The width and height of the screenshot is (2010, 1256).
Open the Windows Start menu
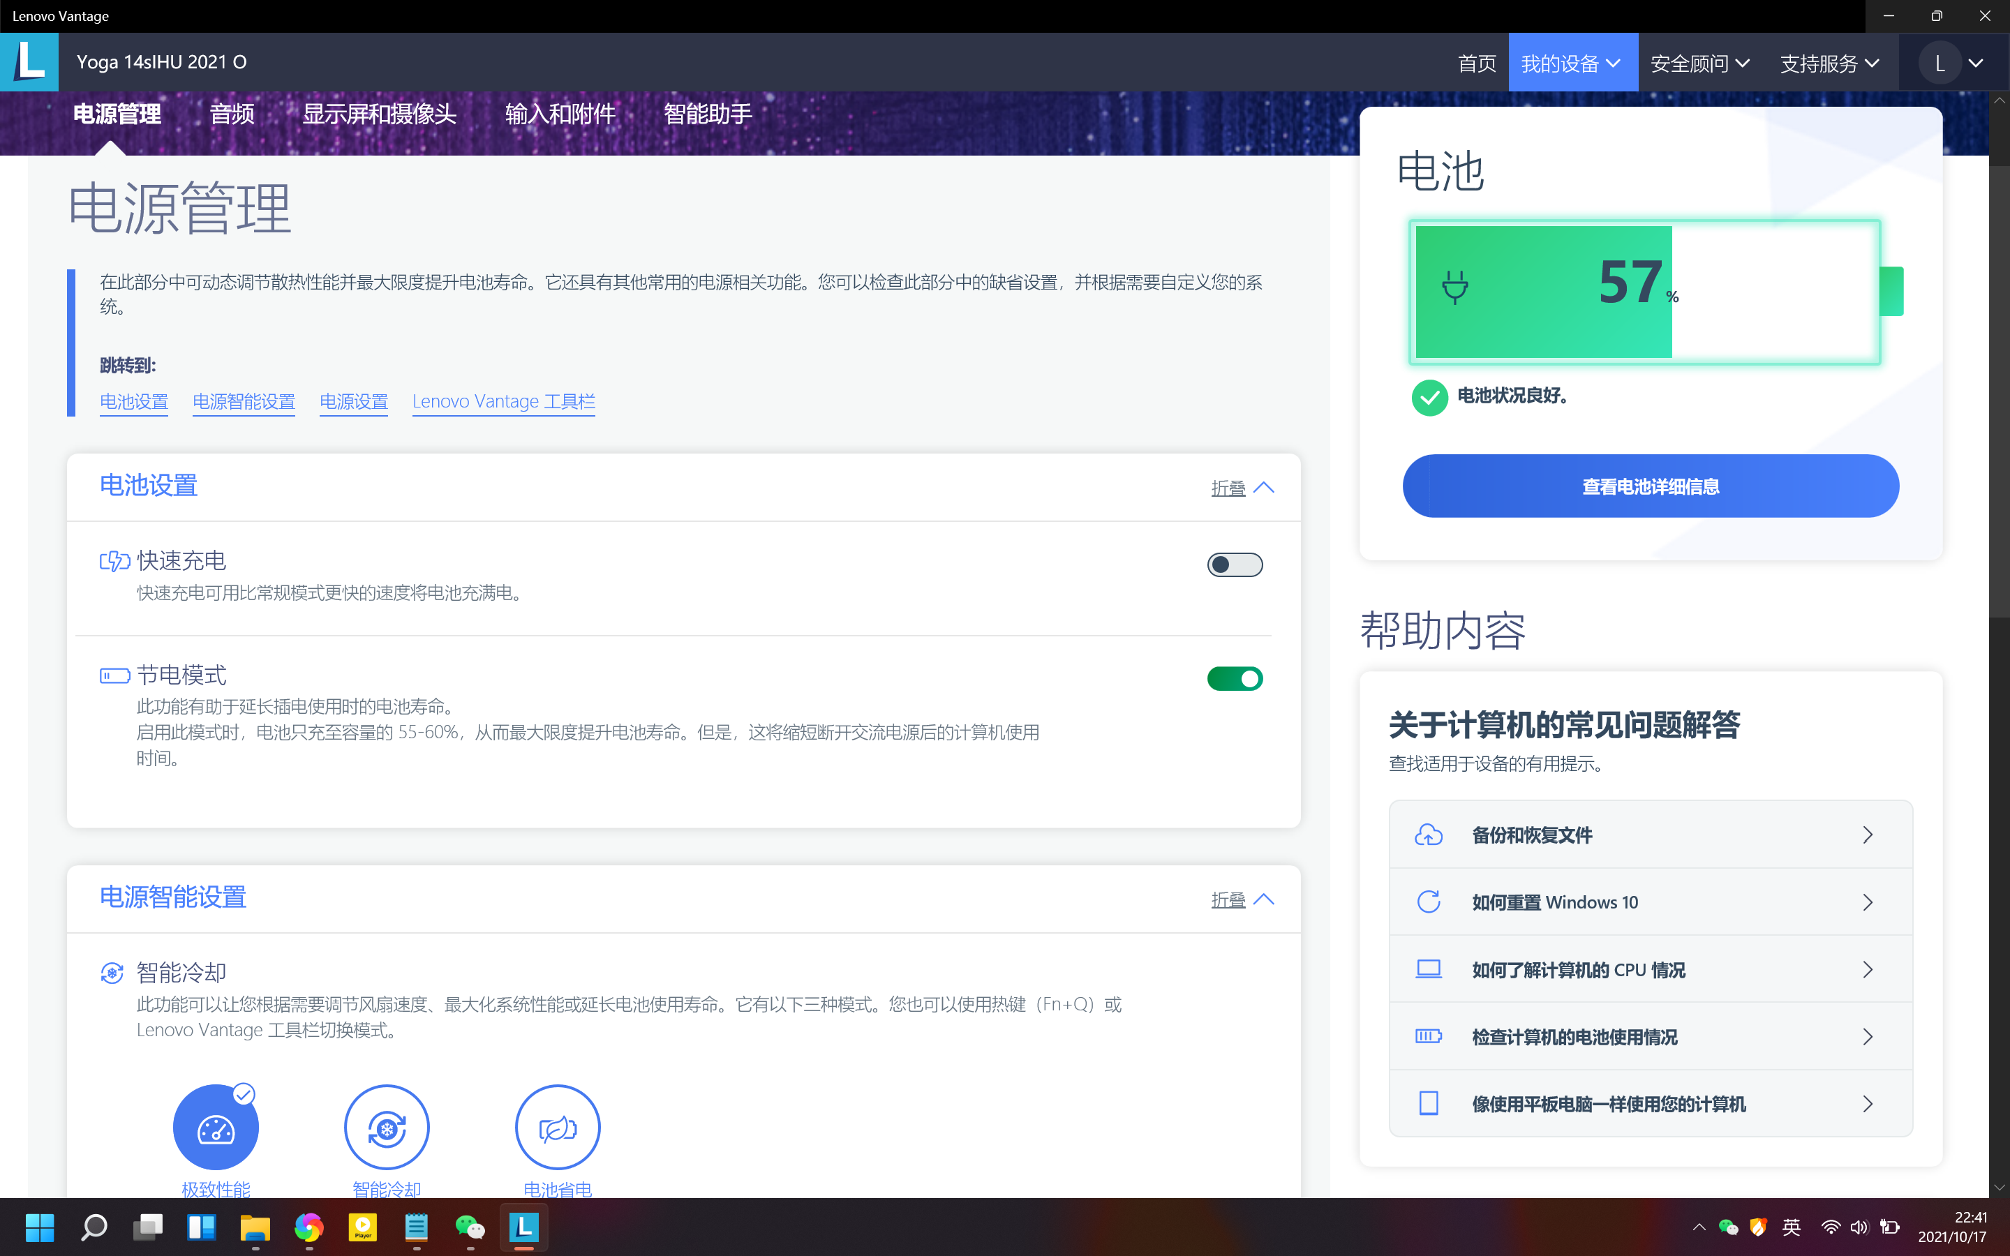pyautogui.click(x=39, y=1228)
